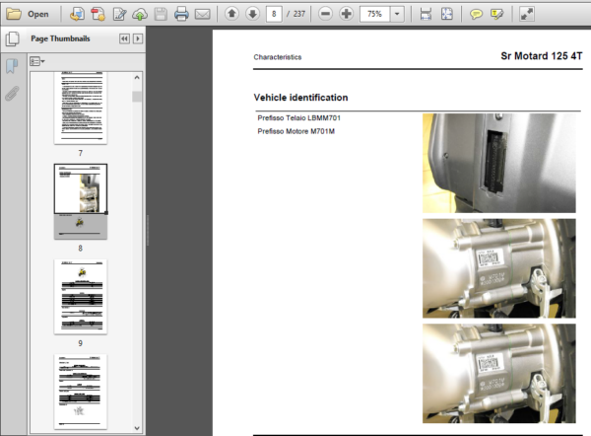591x436 pixels.
Task: Click the Page Thumbnails panel title
Action: click(x=60, y=38)
